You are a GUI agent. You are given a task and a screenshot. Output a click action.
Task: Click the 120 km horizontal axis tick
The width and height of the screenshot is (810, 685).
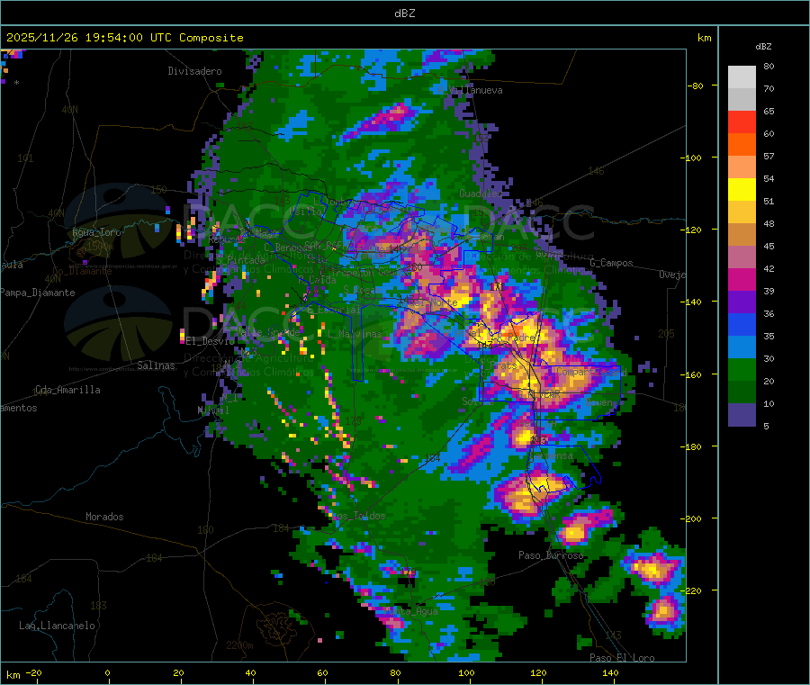538,673
